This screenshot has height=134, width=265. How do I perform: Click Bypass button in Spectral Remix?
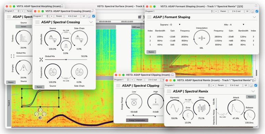coord(251,97)
